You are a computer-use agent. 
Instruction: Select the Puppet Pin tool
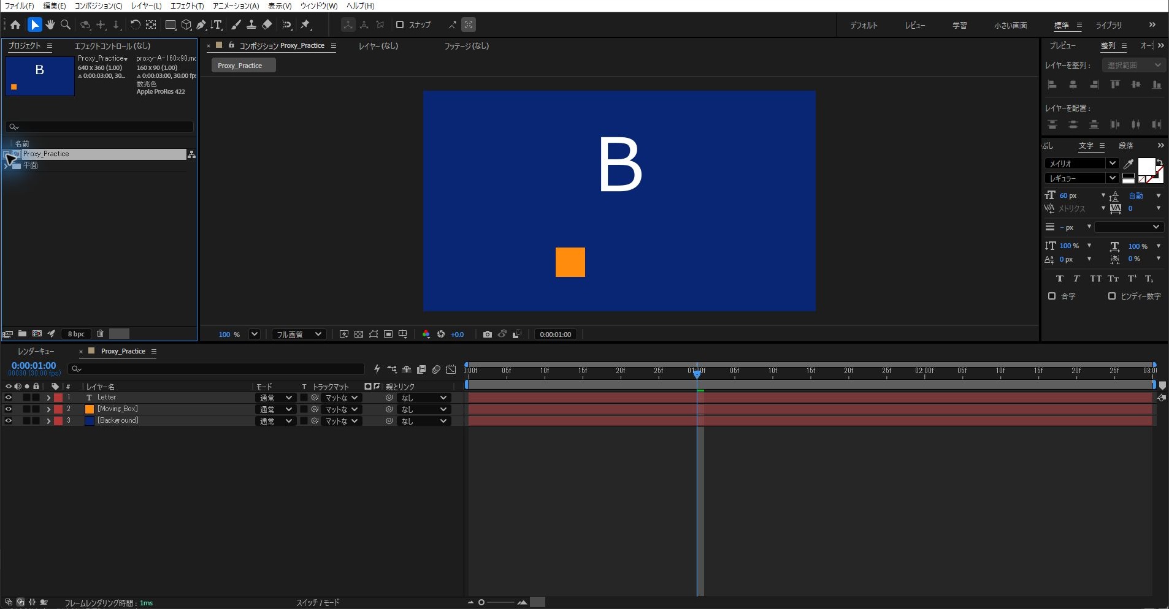pyautogui.click(x=305, y=25)
